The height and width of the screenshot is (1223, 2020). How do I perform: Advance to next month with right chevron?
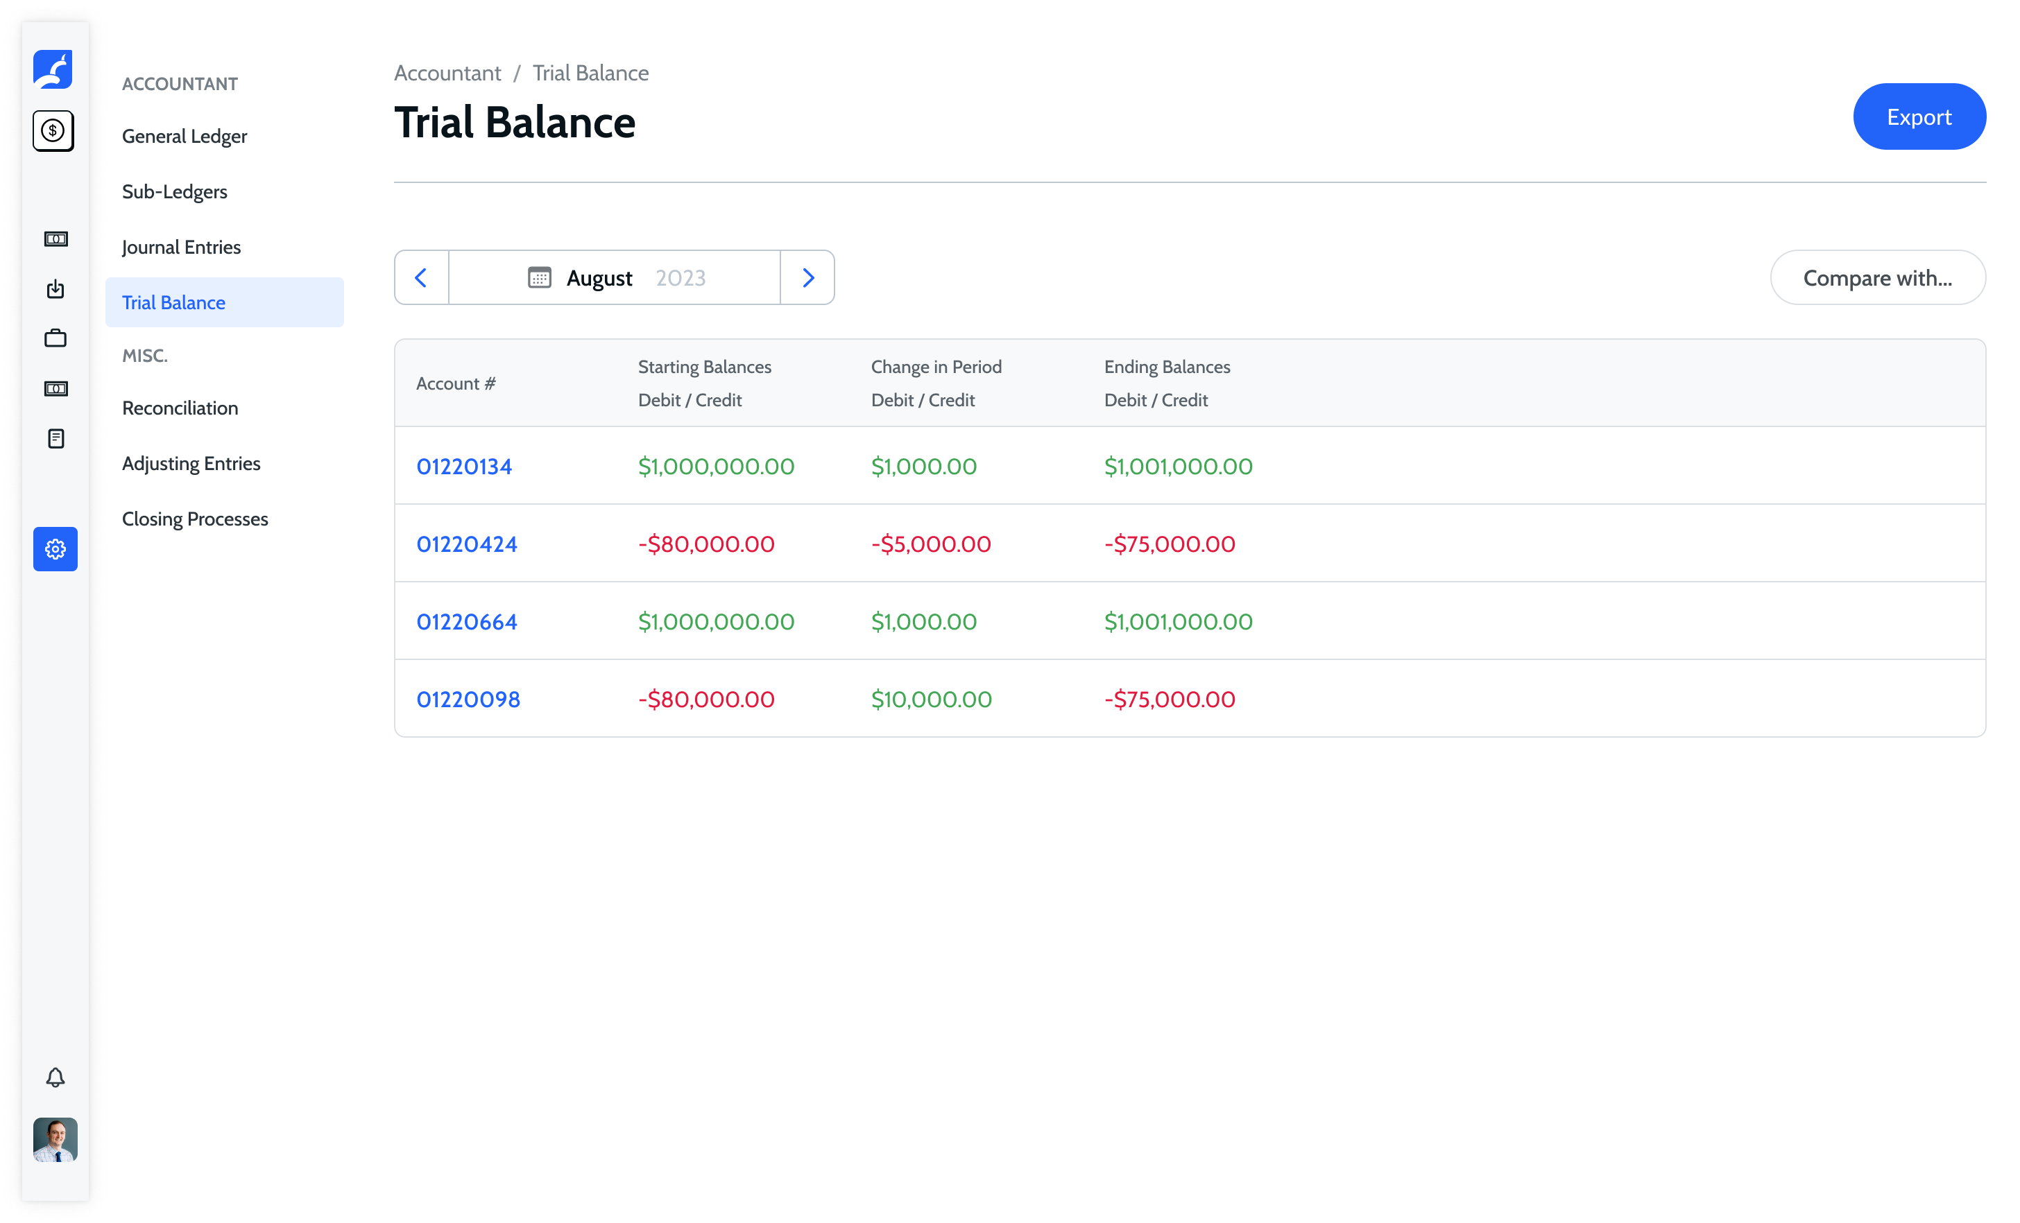pyautogui.click(x=807, y=278)
